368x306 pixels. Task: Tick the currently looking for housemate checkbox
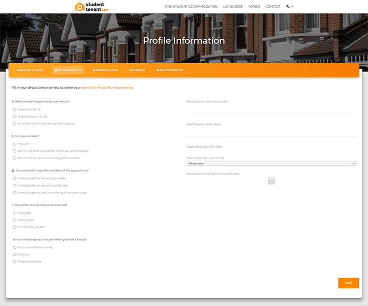click(272, 181)
